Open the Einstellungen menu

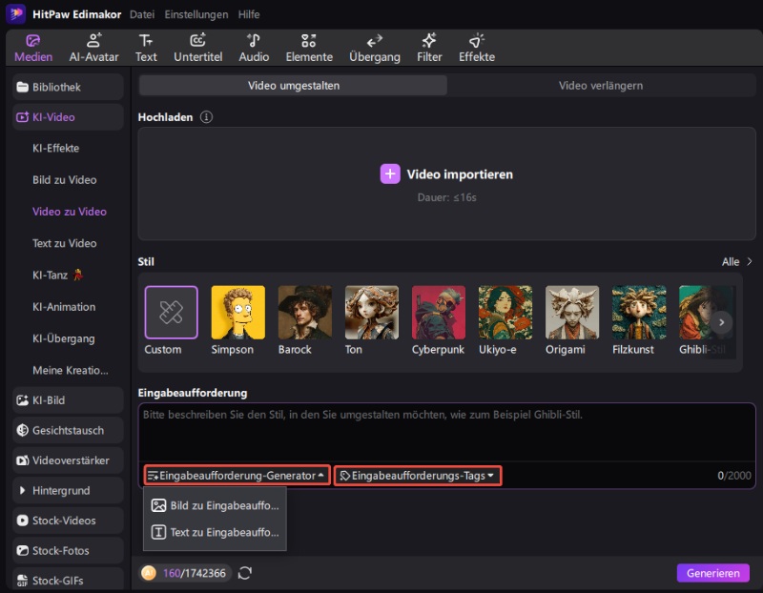click(196, 14)
